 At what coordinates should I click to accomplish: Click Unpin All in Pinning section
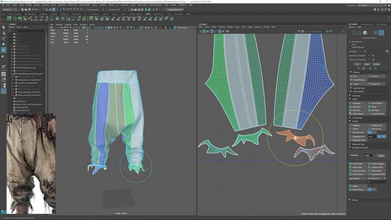(376, 84)
